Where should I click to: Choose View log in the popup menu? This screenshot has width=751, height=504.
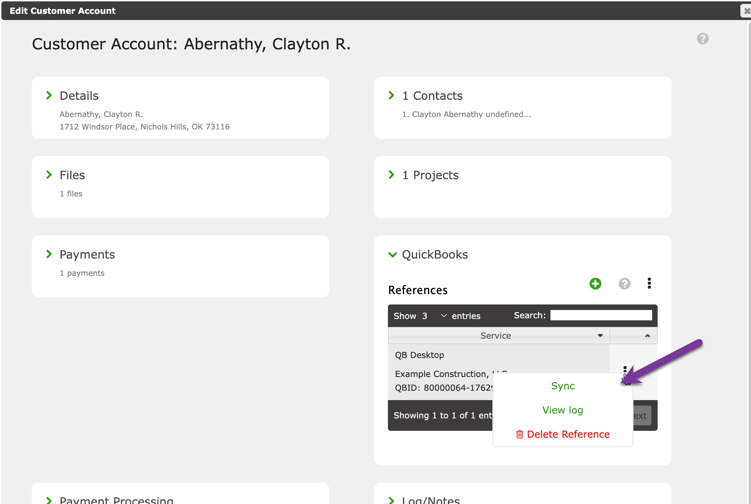point(563,410)
